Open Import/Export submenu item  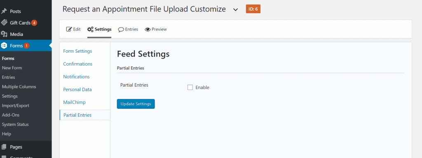(15, 106)
